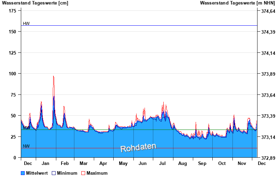Click the highest red peak in late January
278x191 pixels.
point(53,76)
